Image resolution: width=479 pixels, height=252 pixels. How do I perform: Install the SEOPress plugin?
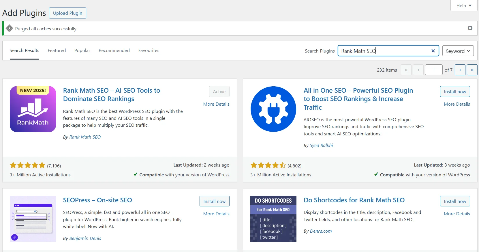pyautogui.click(x=214, y=201)
